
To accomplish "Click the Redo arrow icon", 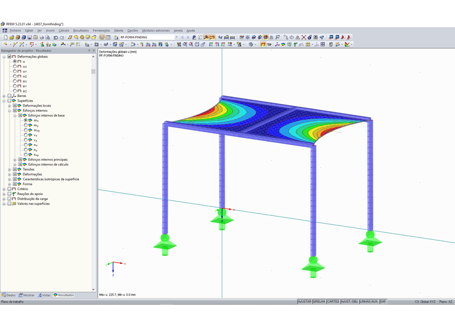I will [x=62, y=37].
